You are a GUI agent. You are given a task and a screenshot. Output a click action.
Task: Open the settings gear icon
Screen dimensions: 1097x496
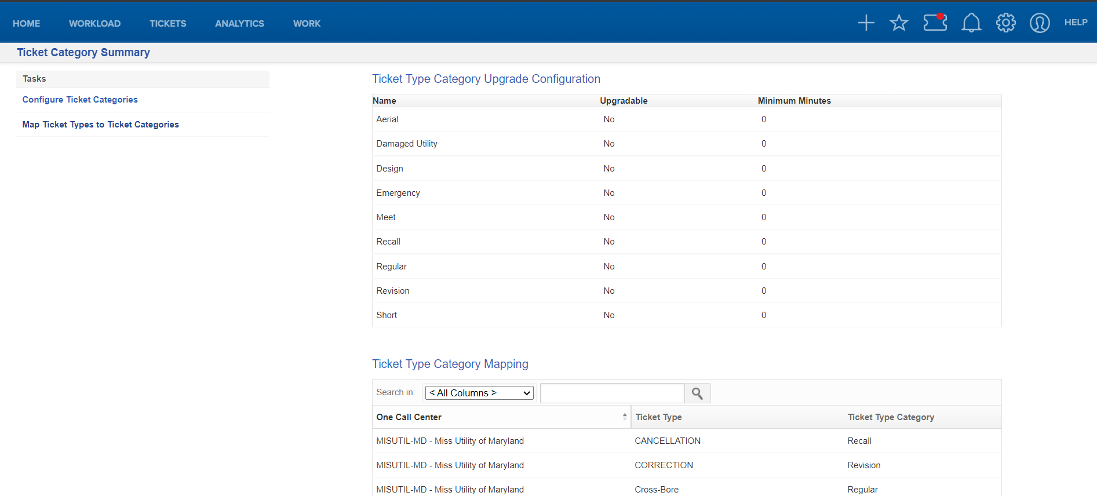(1005, 23)
